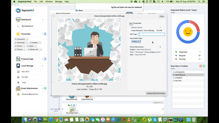
Task: Click the Open button in preview dialog
Action: [162, 16]
